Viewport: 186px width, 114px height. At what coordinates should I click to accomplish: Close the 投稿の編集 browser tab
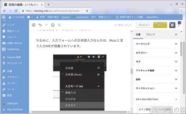click(x=42, y=5)
